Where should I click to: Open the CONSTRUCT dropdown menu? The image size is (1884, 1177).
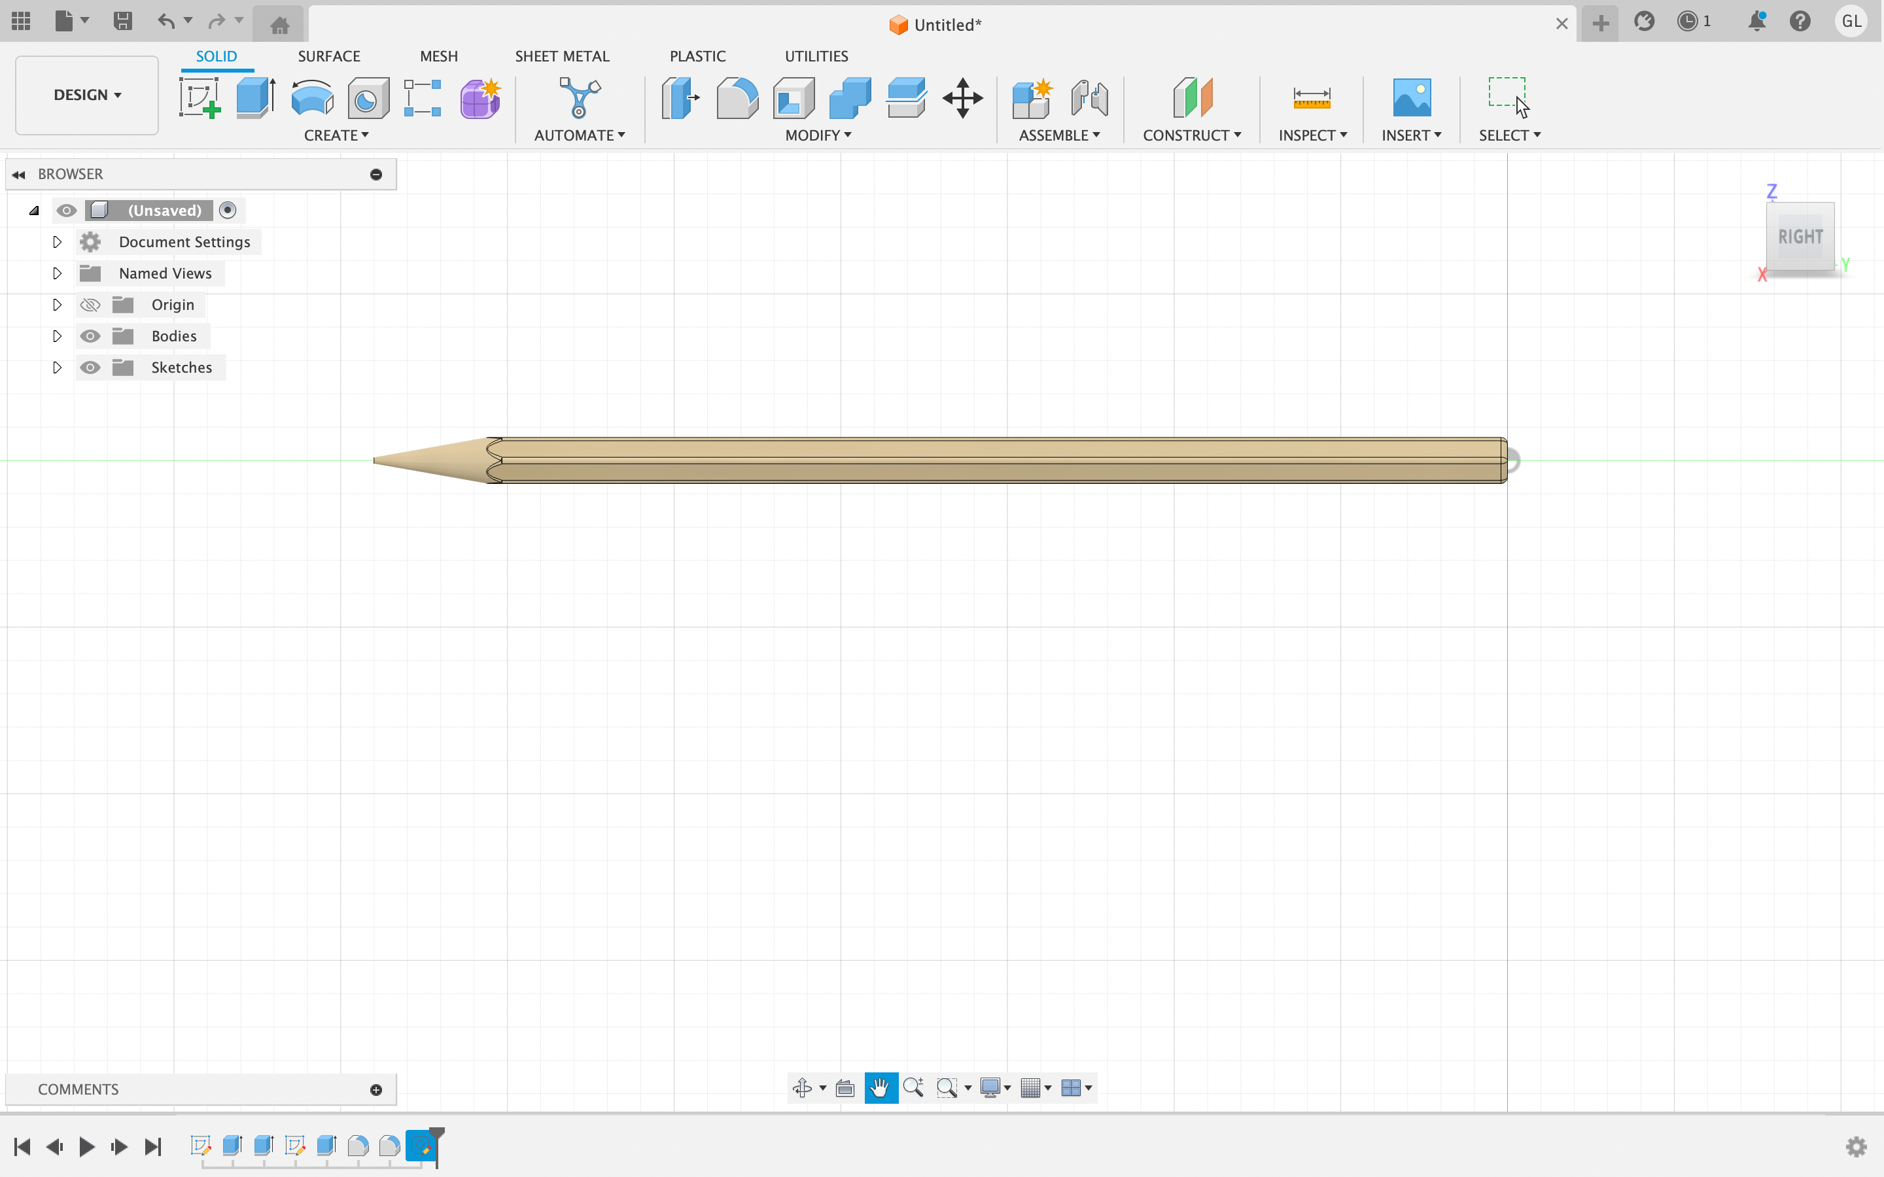[x=1191, y=135]
